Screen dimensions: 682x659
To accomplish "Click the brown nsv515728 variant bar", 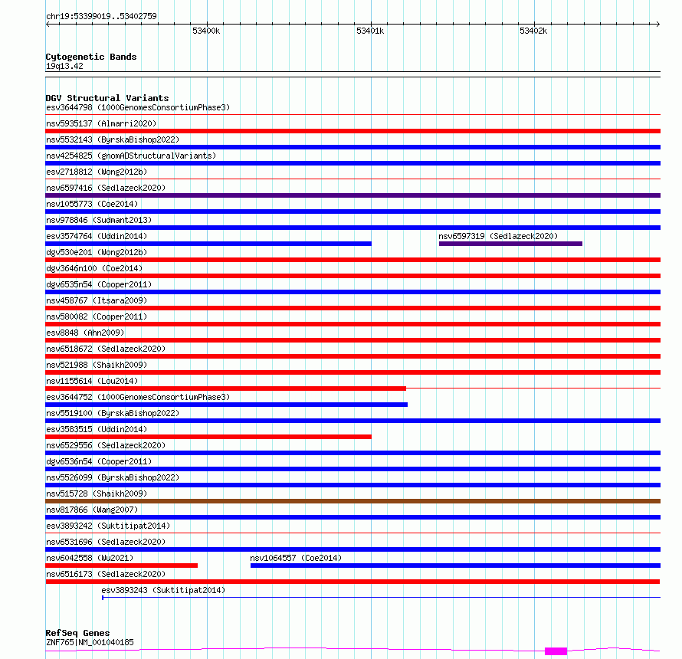I will [x=352, y=501].
